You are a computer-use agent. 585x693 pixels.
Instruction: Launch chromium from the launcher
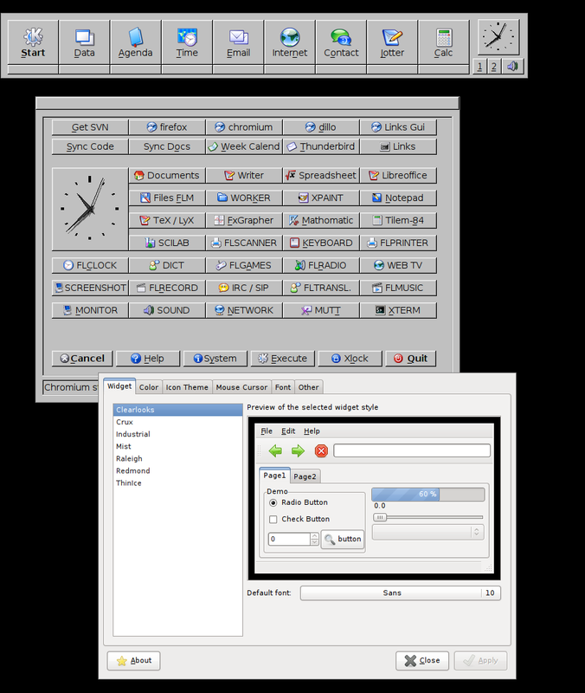pos(244,127)
